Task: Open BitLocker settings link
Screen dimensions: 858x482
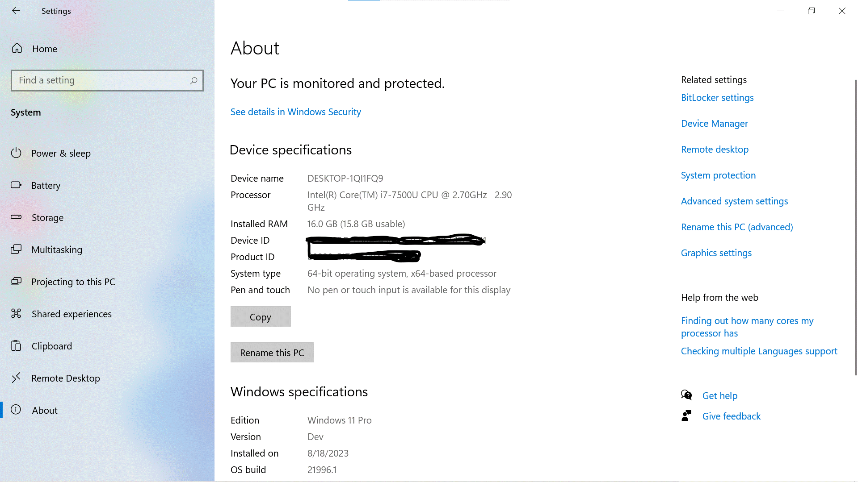Action: click(x=717, y=97)
